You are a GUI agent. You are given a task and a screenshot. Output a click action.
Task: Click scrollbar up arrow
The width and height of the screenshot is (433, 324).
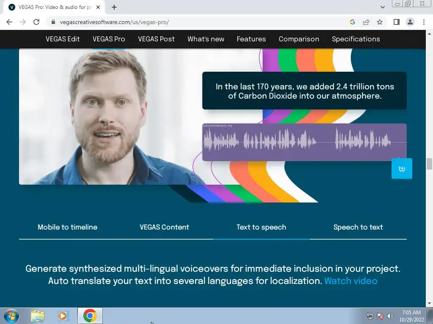pyautogui.click(x=429, y=34)
